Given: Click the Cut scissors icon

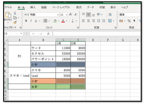Looking at the screenshot, I should 15,13.
